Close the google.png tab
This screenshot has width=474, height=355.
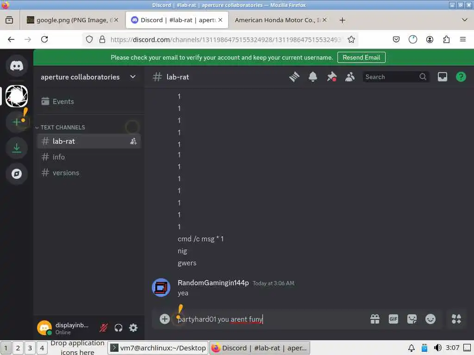[x=116, y=20]
